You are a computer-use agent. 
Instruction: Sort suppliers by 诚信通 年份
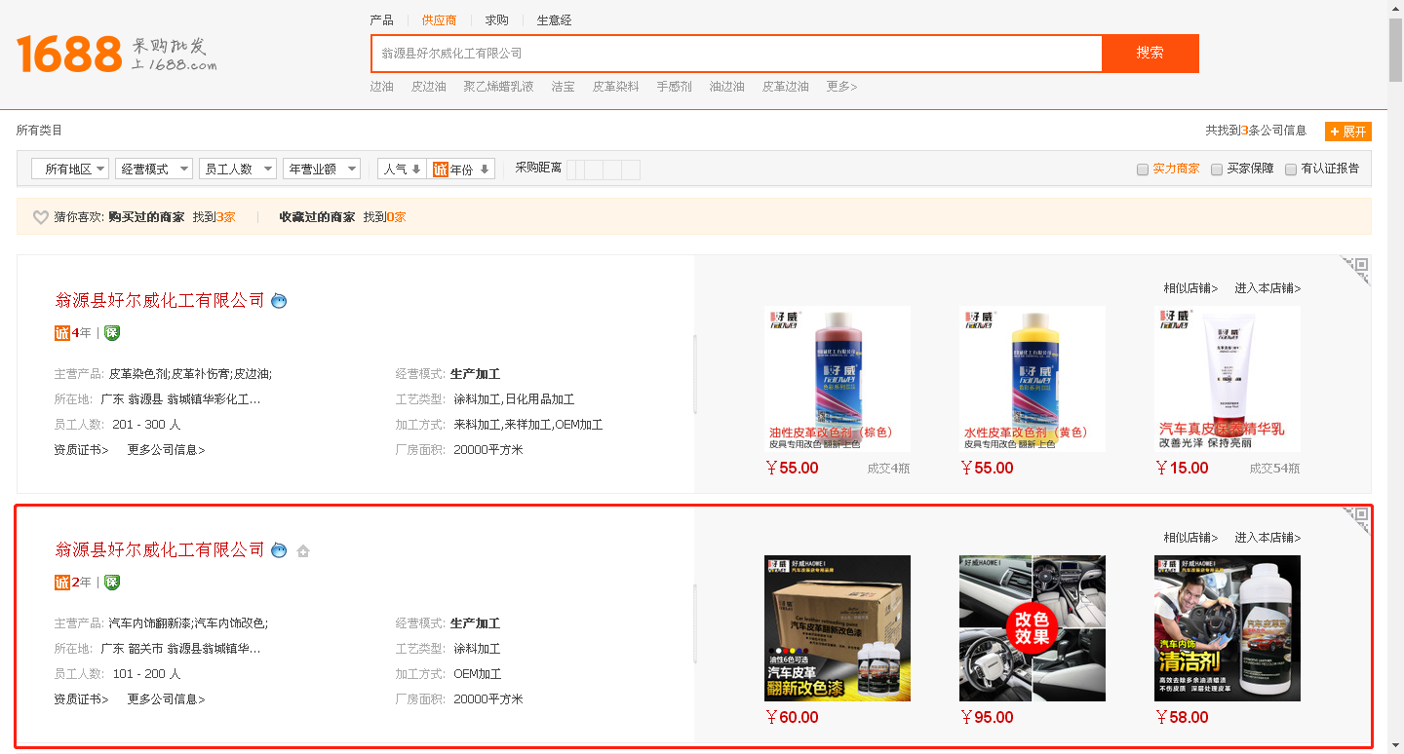tap(462, 170)
